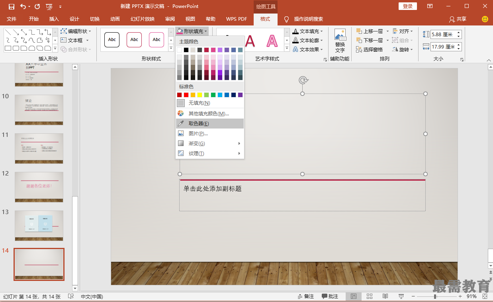Click the smiley feedback icon
Screen dimensions: 493x302
(485, 19)
